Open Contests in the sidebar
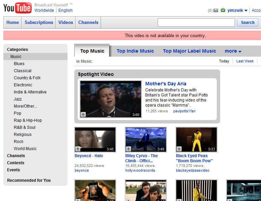Viewport: 261px width, 201px height. pyautogui.click(x=16, y=163)
